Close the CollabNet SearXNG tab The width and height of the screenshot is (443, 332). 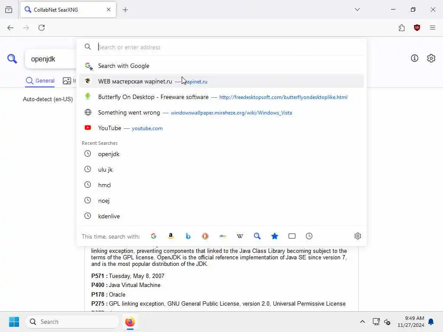coord(109,10)
